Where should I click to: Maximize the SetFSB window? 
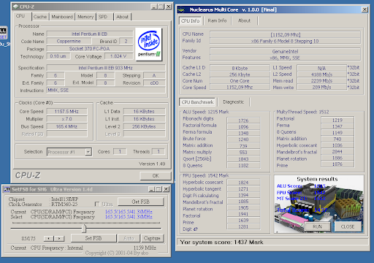click(x=159, y=189)
